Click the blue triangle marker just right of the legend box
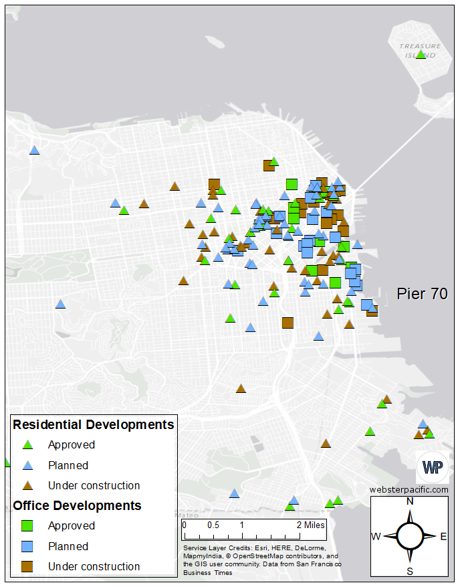Screen dimensions: 460x587 click(235, 493)
